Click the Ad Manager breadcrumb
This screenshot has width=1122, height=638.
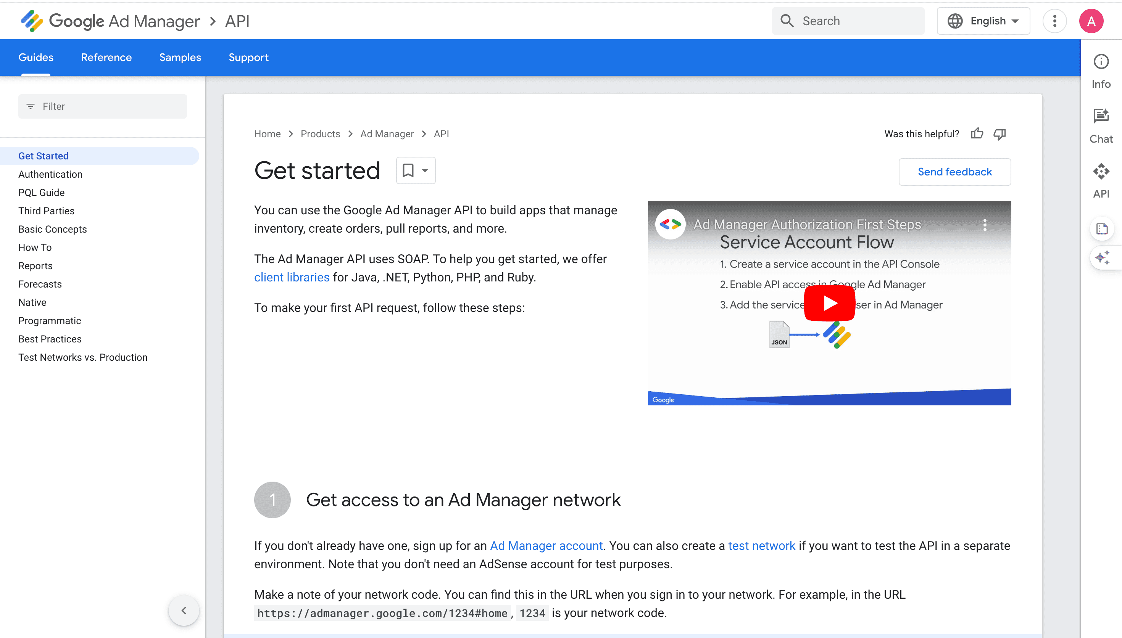click(x=387, y=133)
